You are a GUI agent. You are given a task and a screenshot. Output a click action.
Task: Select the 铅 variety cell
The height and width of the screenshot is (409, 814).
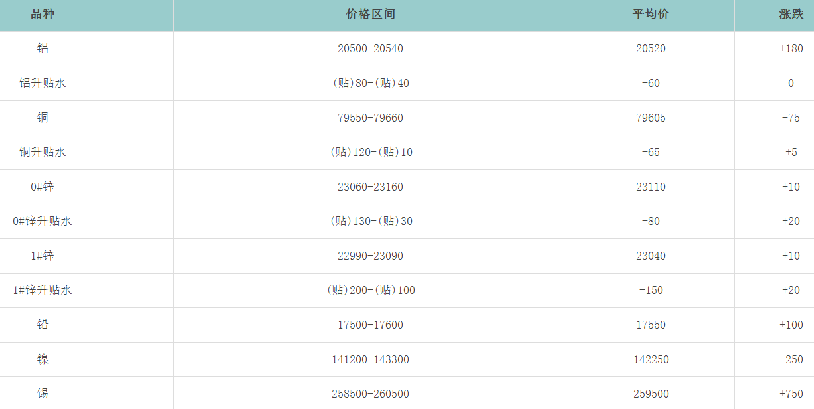coord(43,325)
